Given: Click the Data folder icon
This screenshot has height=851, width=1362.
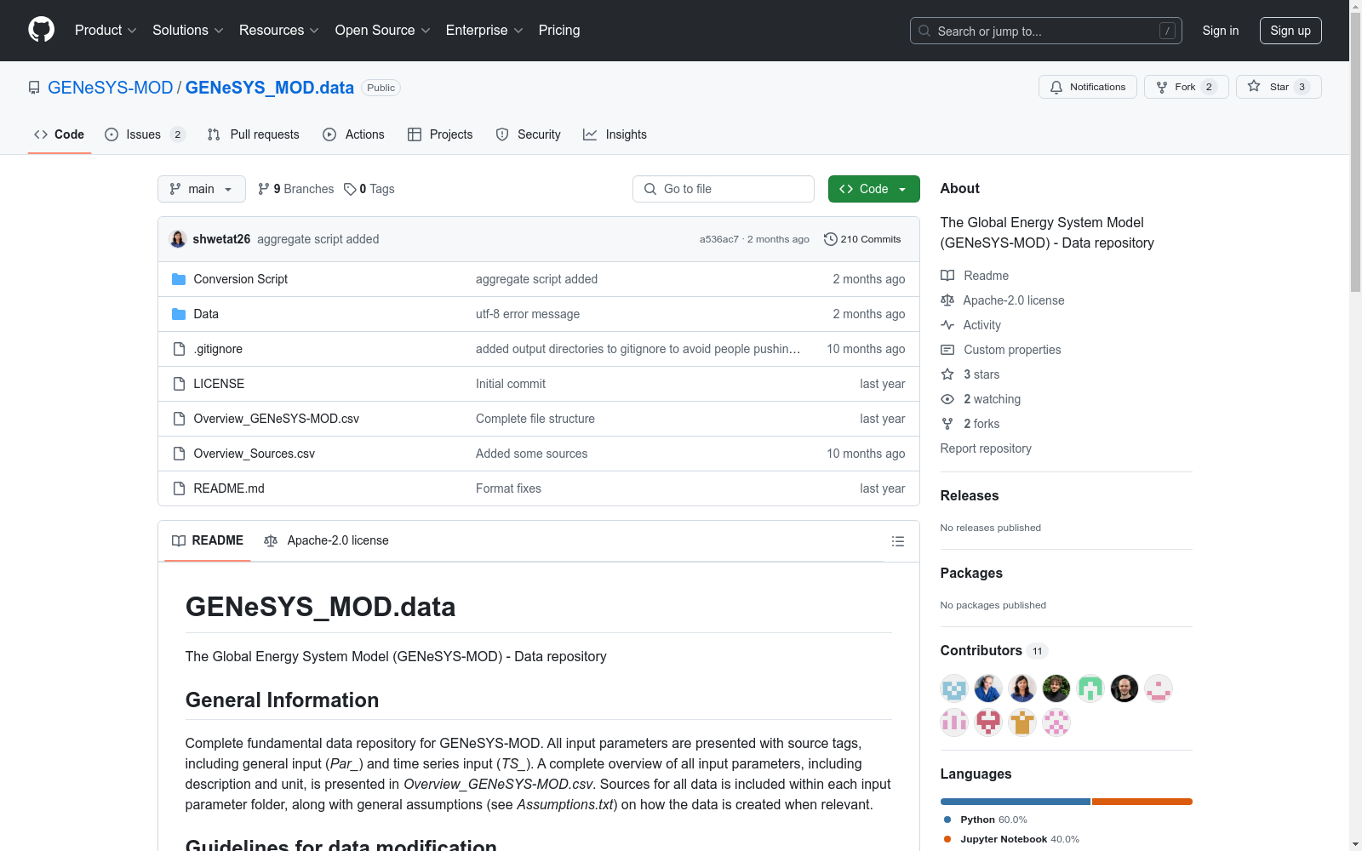Looking at the screenshot, I should point(179,314).
